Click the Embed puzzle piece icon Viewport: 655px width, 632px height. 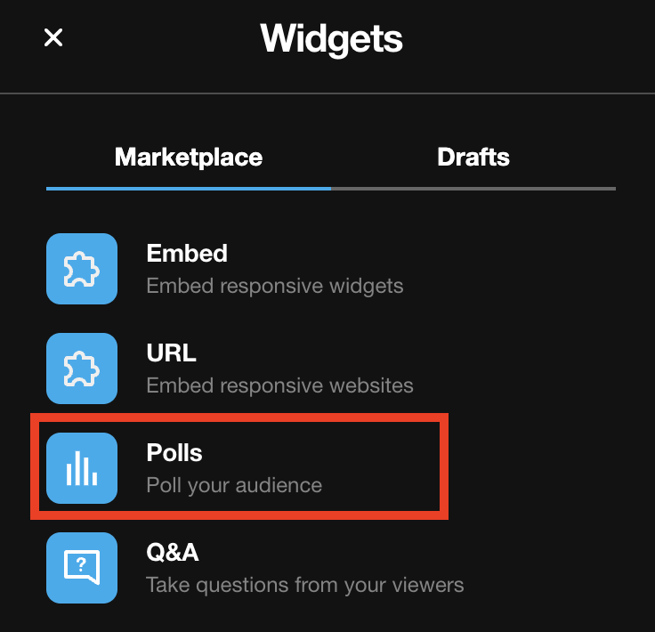[82, 269]
